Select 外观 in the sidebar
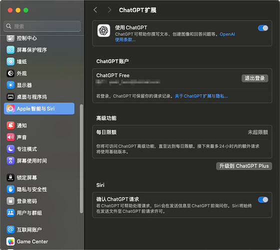 39,73
